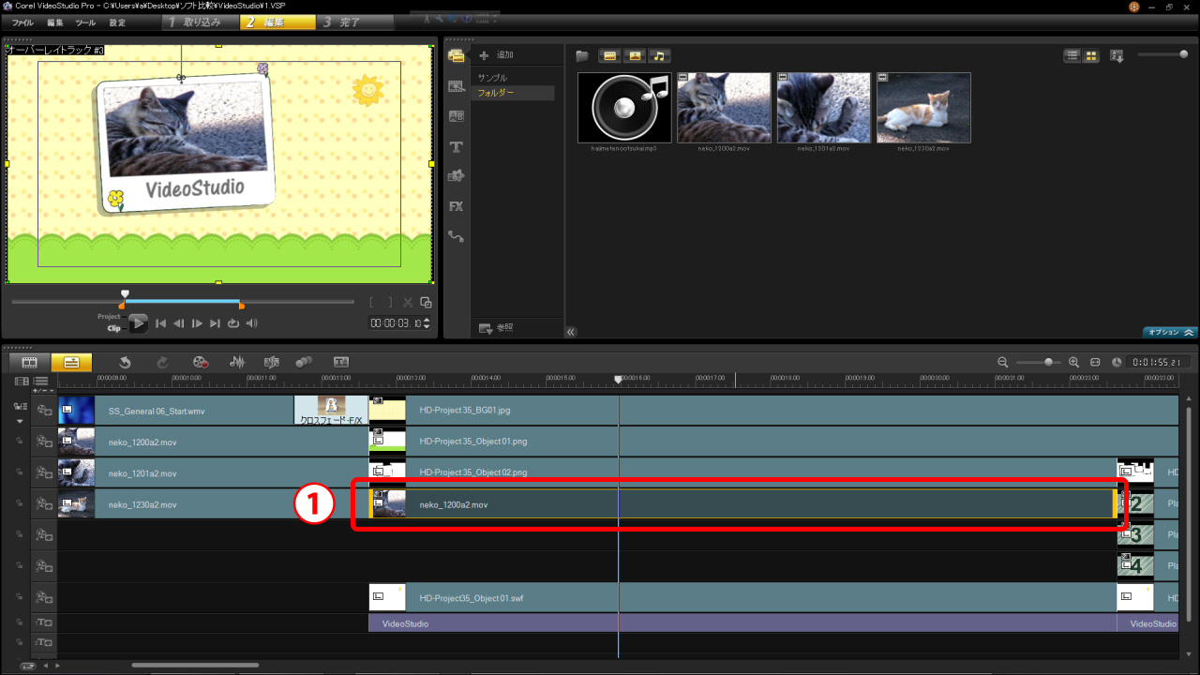The width and height of the screenshot is (1200, 675).
Task: Open the Transition library with the AB icon
Action: (457, 116)
